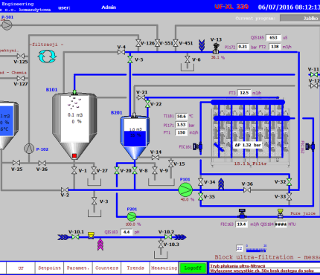The image size is (320, 275).
Task: Toggle valve V-5
Action: pos(129,59)
